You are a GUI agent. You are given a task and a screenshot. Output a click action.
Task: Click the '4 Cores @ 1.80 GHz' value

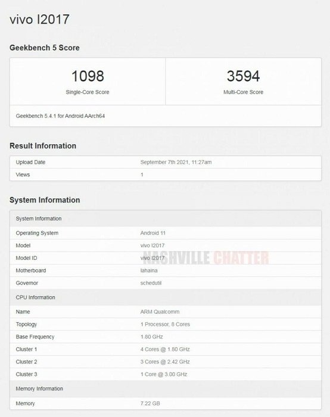[x=165, y=349]
